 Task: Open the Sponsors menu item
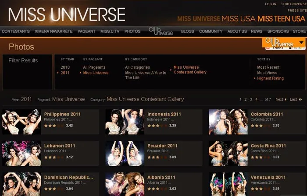(x=278, y=31)
